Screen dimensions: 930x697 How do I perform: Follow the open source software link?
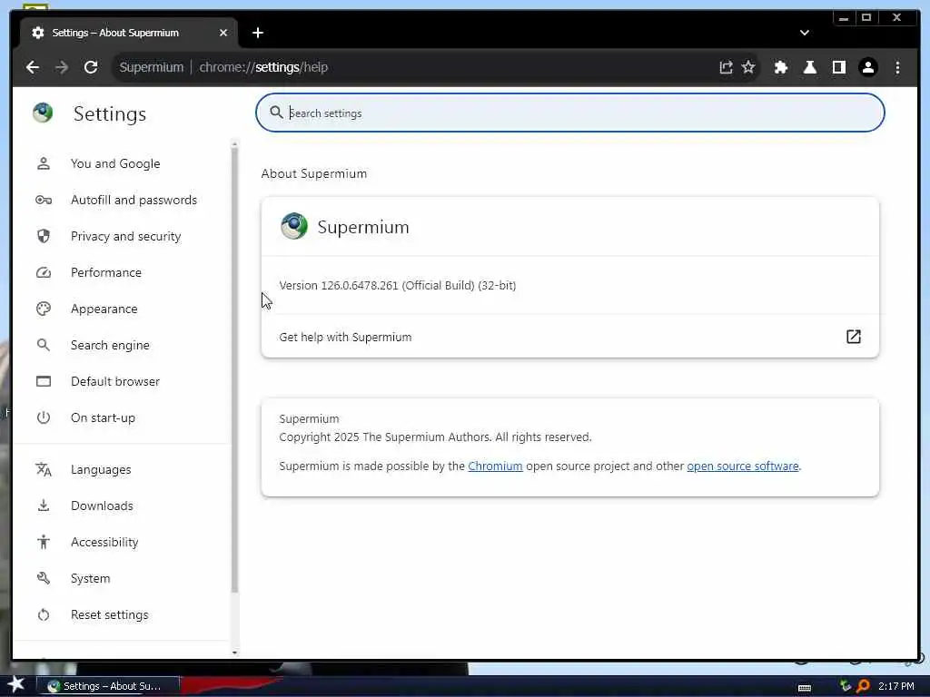pos(743,466)
